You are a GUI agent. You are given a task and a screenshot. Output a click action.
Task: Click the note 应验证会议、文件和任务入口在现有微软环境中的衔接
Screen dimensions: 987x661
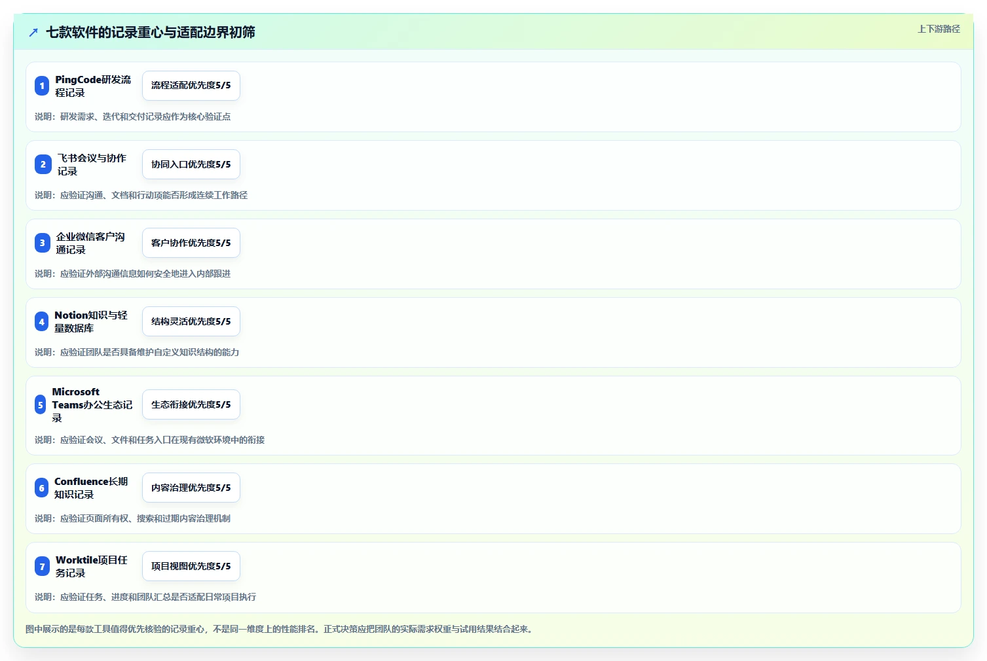click(162, 440)
